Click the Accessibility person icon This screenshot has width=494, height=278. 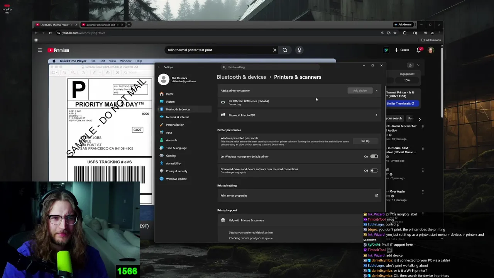[162, 163]
